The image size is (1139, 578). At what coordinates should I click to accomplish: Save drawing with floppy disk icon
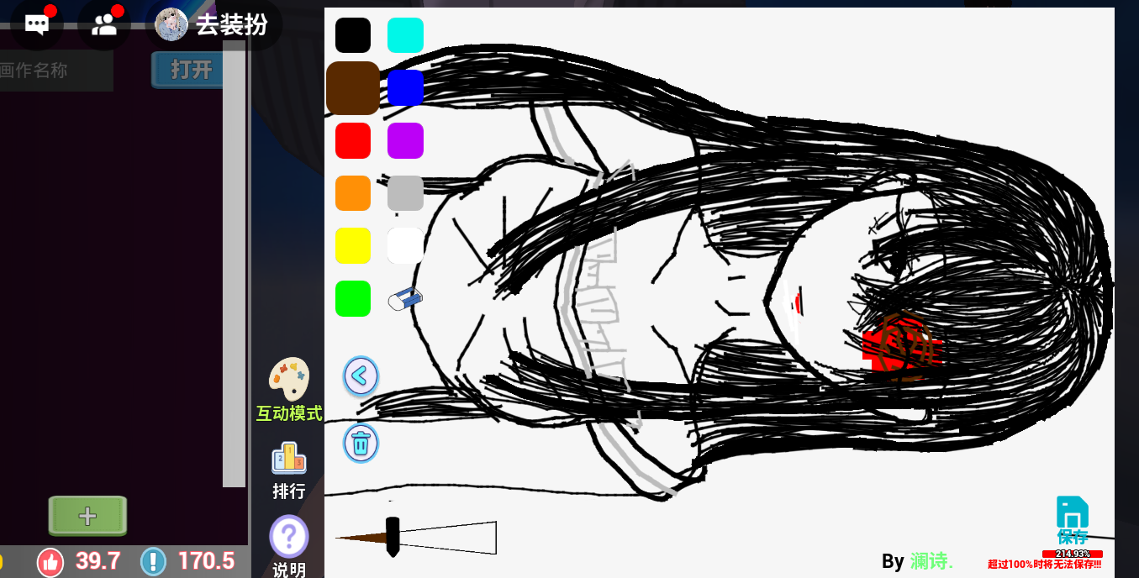coord(1072,512)
